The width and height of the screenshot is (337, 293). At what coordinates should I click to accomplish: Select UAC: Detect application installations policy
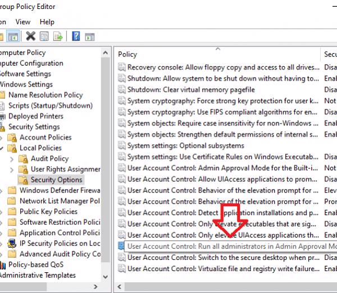pos(223,213)
